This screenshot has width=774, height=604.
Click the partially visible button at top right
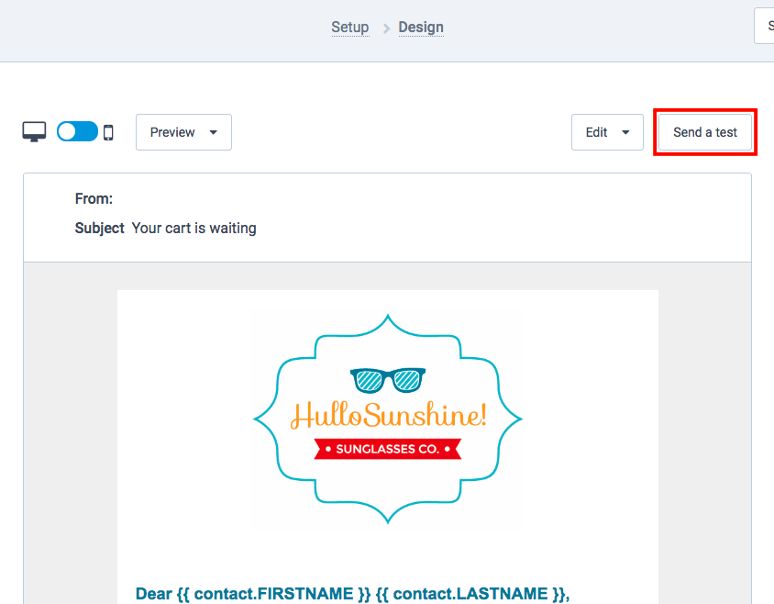(x=764, y=26)
